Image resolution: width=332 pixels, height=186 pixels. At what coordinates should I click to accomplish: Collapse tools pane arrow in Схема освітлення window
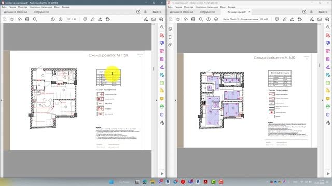(x=322, y=100)
